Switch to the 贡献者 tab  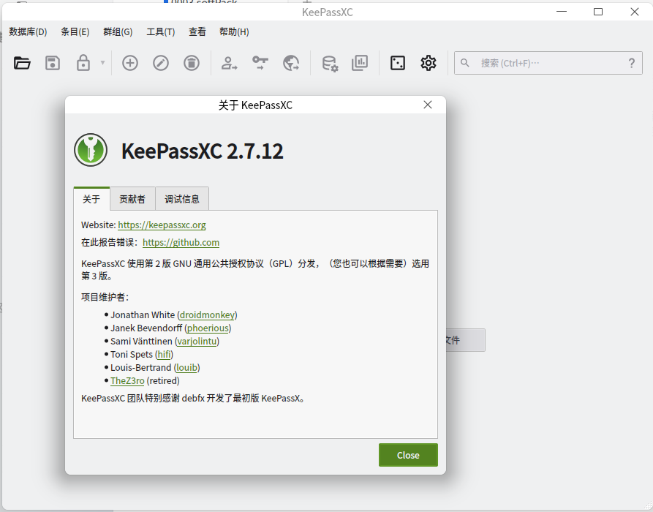132,199
